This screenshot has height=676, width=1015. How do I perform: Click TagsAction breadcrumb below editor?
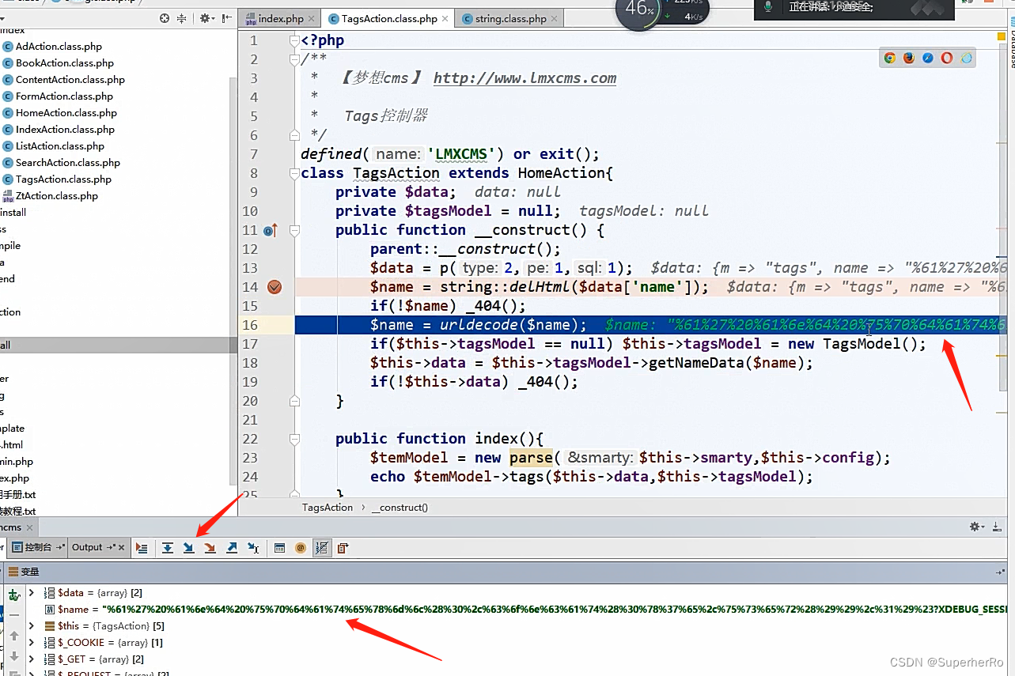pos(327,508)
